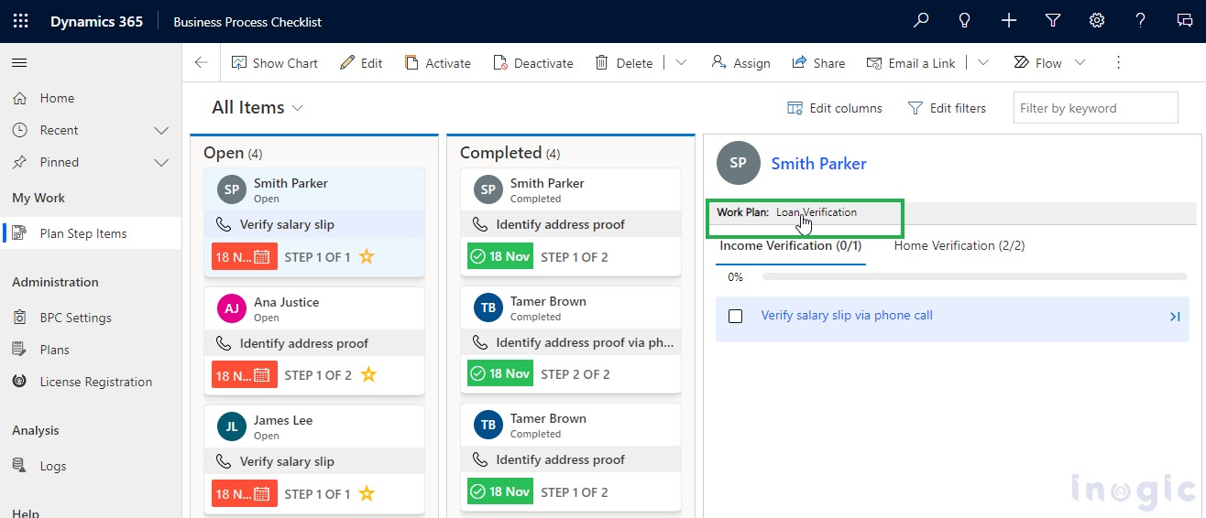Viewport: 1206px width, 518px height.
Task: Select the open Smith Parker card
Action: click(314, 222)
